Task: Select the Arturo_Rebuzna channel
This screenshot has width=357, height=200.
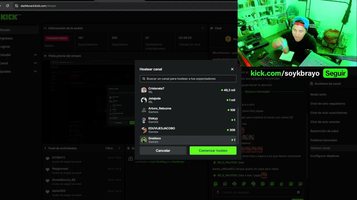Action: click(188, 110)
